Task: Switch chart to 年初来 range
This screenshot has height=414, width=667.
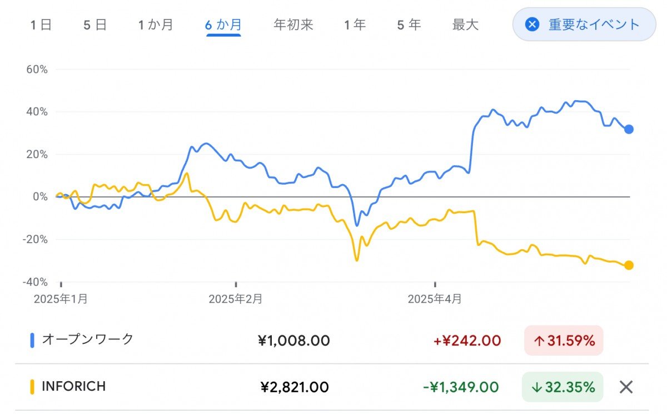Action: [293, 25]
